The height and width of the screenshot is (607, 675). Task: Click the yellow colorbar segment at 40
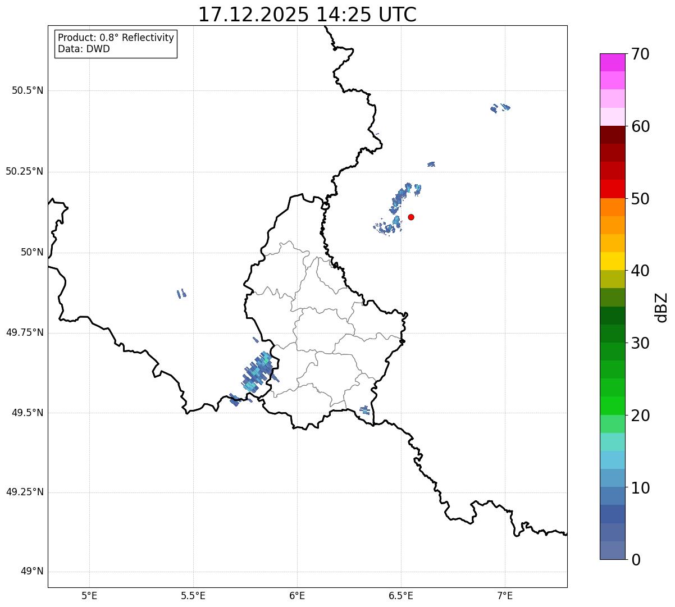612,262
